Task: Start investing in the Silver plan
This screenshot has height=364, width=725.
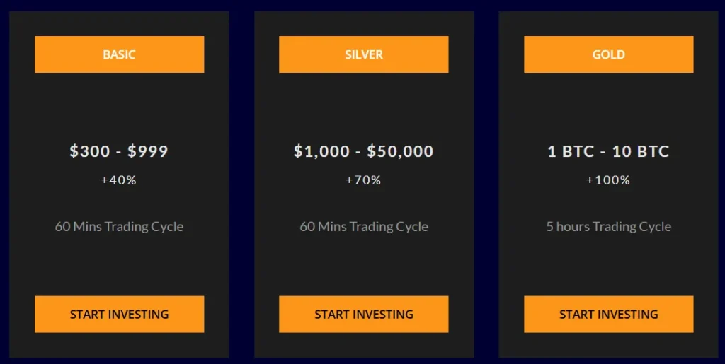Action: pos(363,314)
